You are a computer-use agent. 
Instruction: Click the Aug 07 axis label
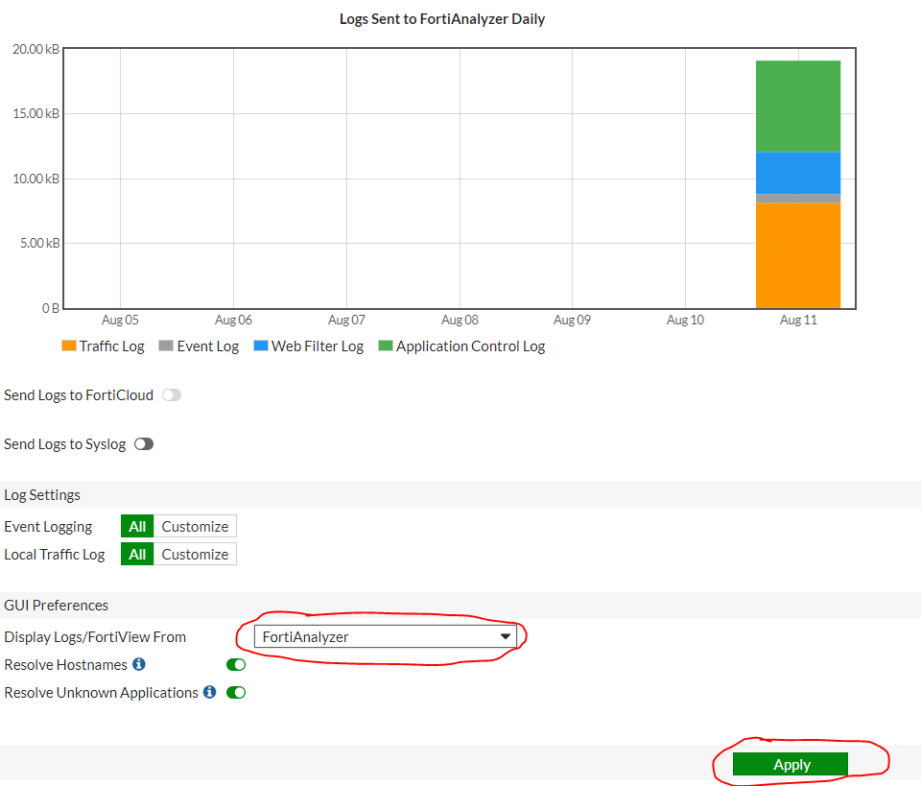[x=346, y=321]
